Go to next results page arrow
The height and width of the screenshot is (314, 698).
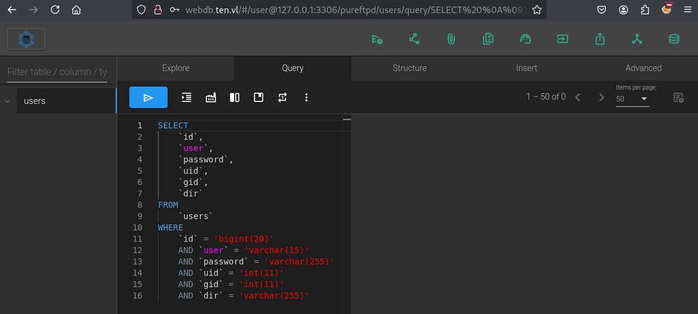click(x=602, y=97)
